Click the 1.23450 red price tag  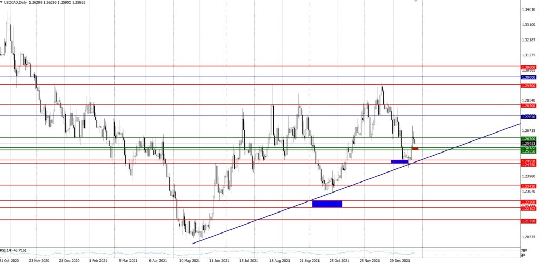pyautogui.click(x=528, y=186)
